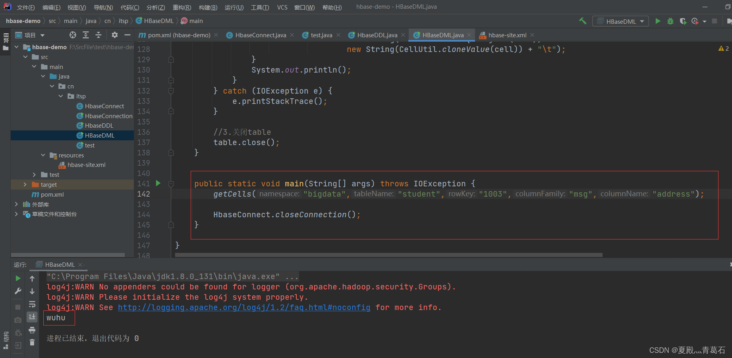The width and height of the screenshot is (732, 358).
Task: Click the disabled Stop square in top toolbar
Action: pyautogui.click(x=715, y=21)
